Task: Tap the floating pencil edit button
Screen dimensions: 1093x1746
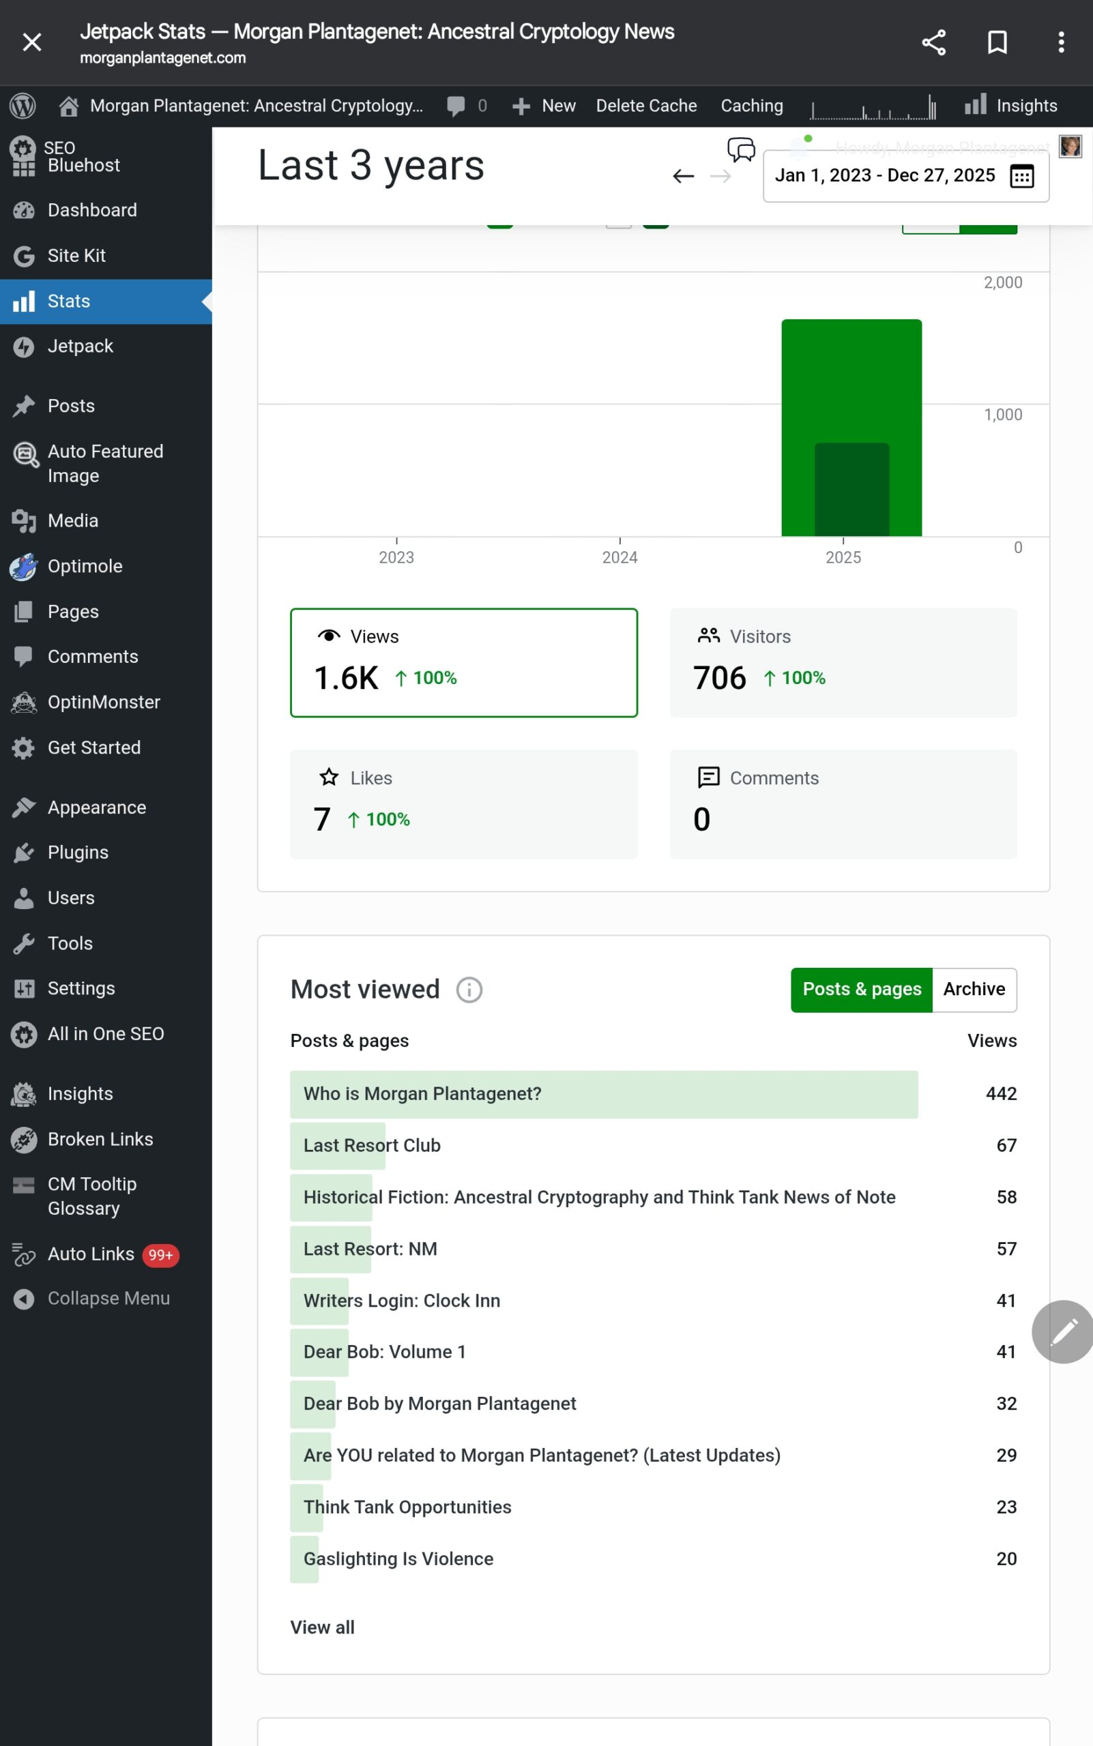Action: [x=1062, y=1331]
